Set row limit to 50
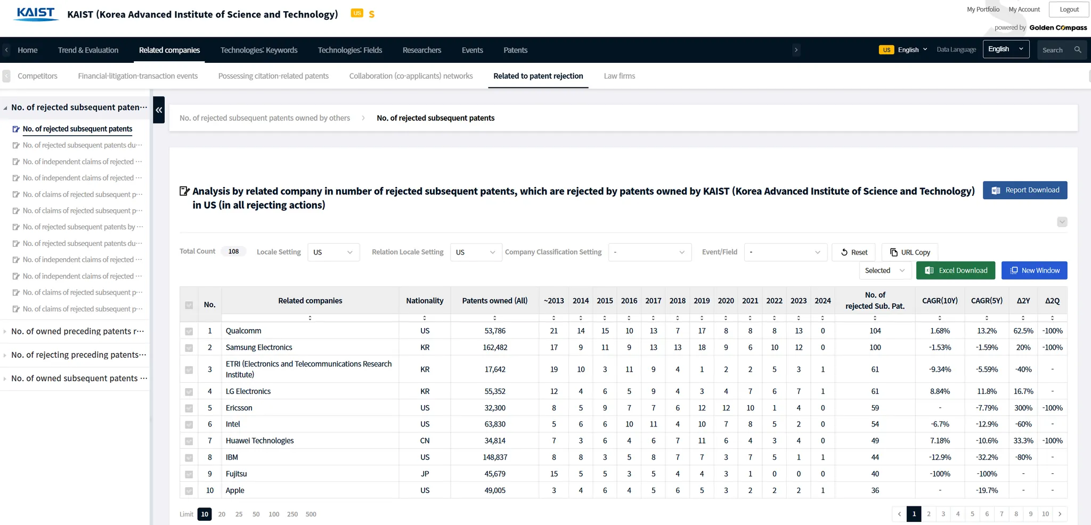This screenshot has width=1091, height=525. (256, 514)
